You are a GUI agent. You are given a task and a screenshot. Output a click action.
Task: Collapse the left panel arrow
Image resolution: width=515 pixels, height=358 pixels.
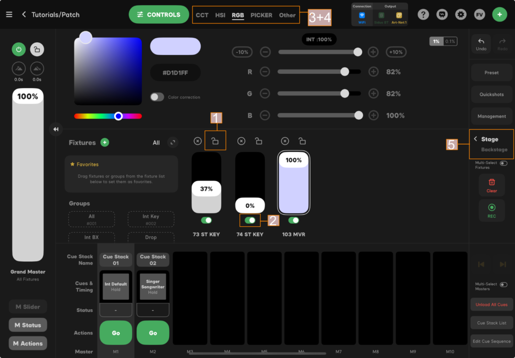coord(56,129)
